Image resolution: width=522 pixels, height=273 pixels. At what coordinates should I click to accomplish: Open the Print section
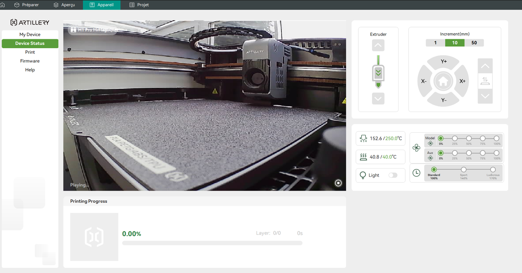(x=30, y=52)
